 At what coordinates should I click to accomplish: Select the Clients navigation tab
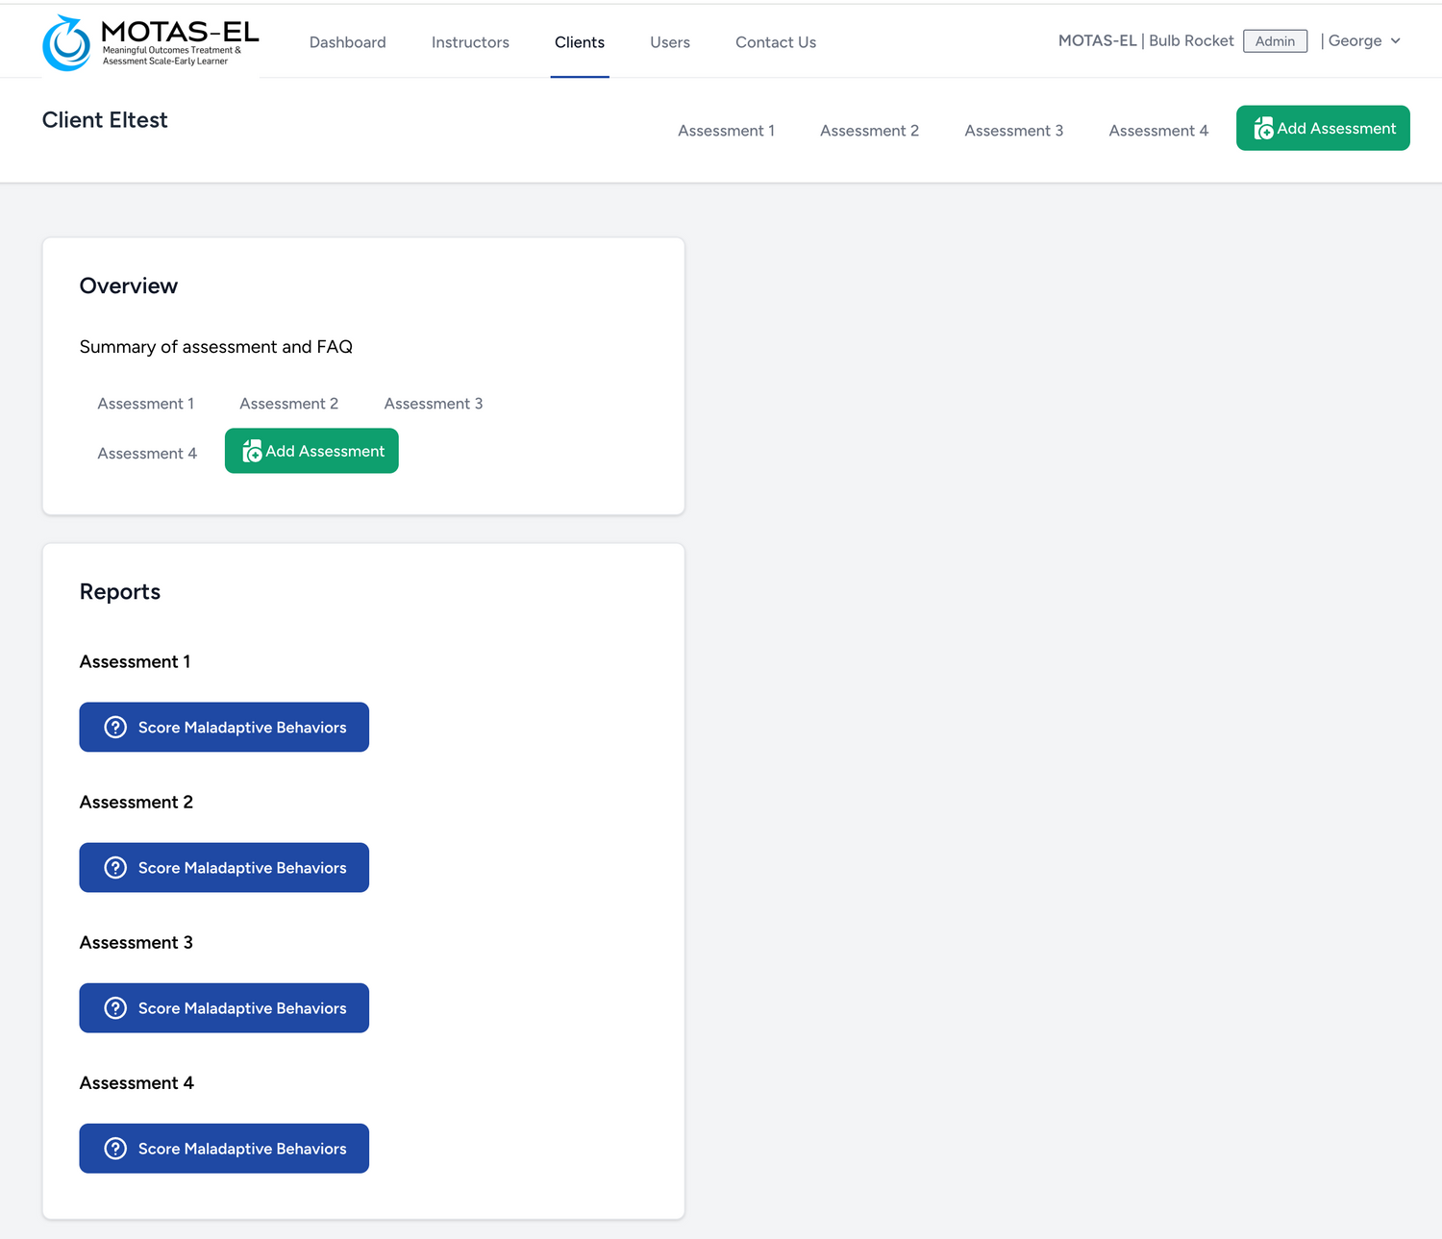pos(580,42)
